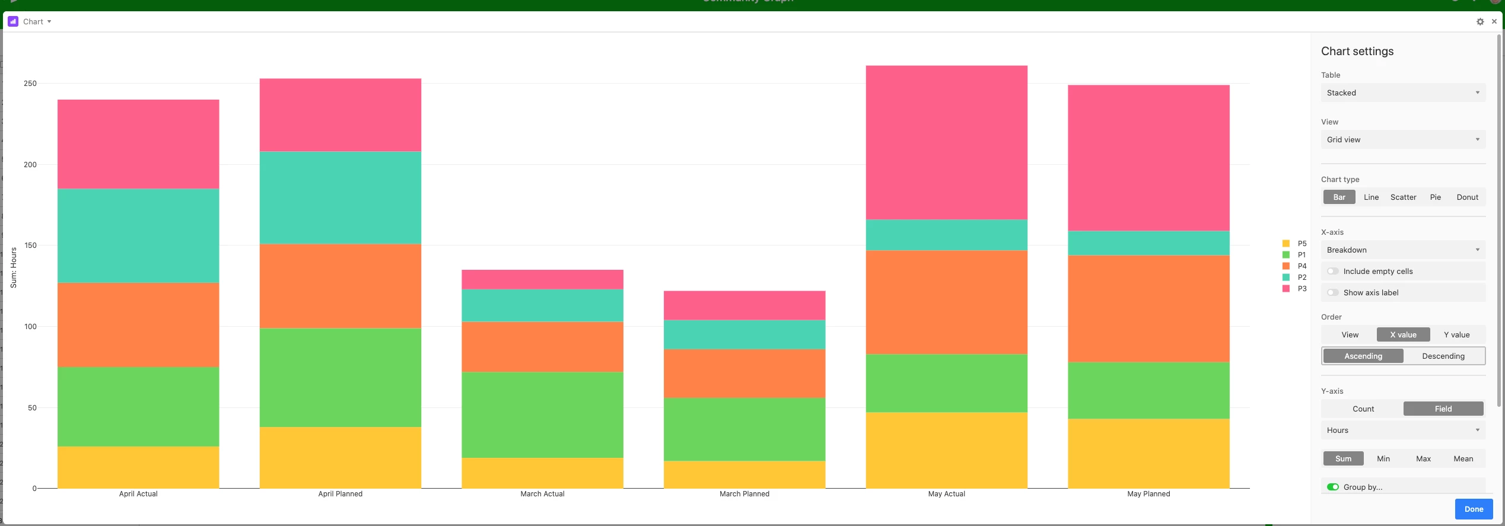Open the chart settings gear icon
This screenshot has width=1505, height=526.
[x=1480, y=21]
